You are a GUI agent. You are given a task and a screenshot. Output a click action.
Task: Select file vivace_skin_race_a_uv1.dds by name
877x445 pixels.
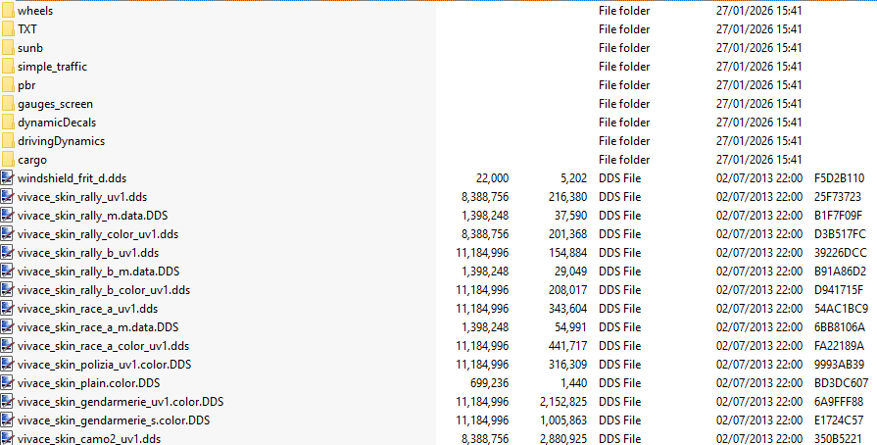[x=88, y=309]
